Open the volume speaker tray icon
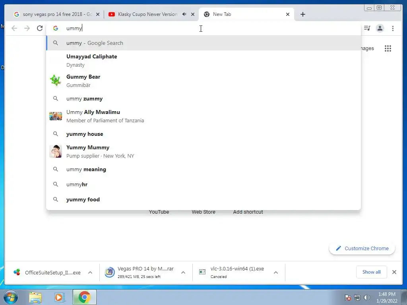This screenshot has height=305, width=407. click(366, 297)
